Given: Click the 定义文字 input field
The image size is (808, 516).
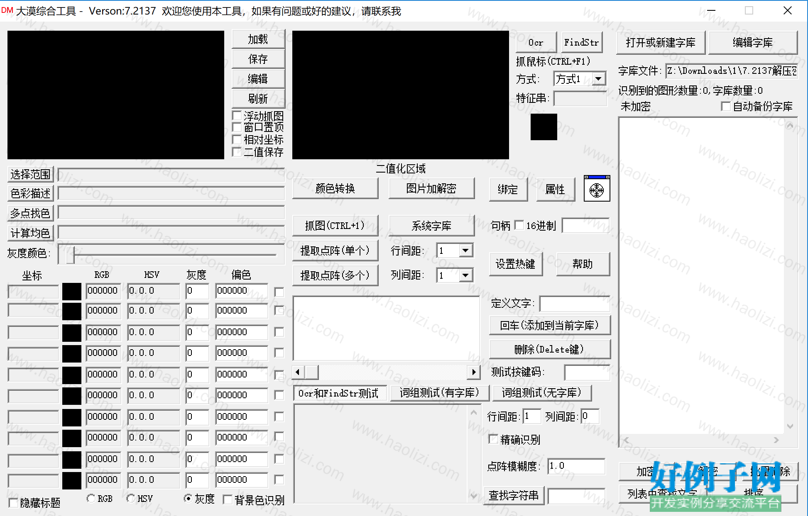Looking at the screenshot, I should click(x=575, y=304).
